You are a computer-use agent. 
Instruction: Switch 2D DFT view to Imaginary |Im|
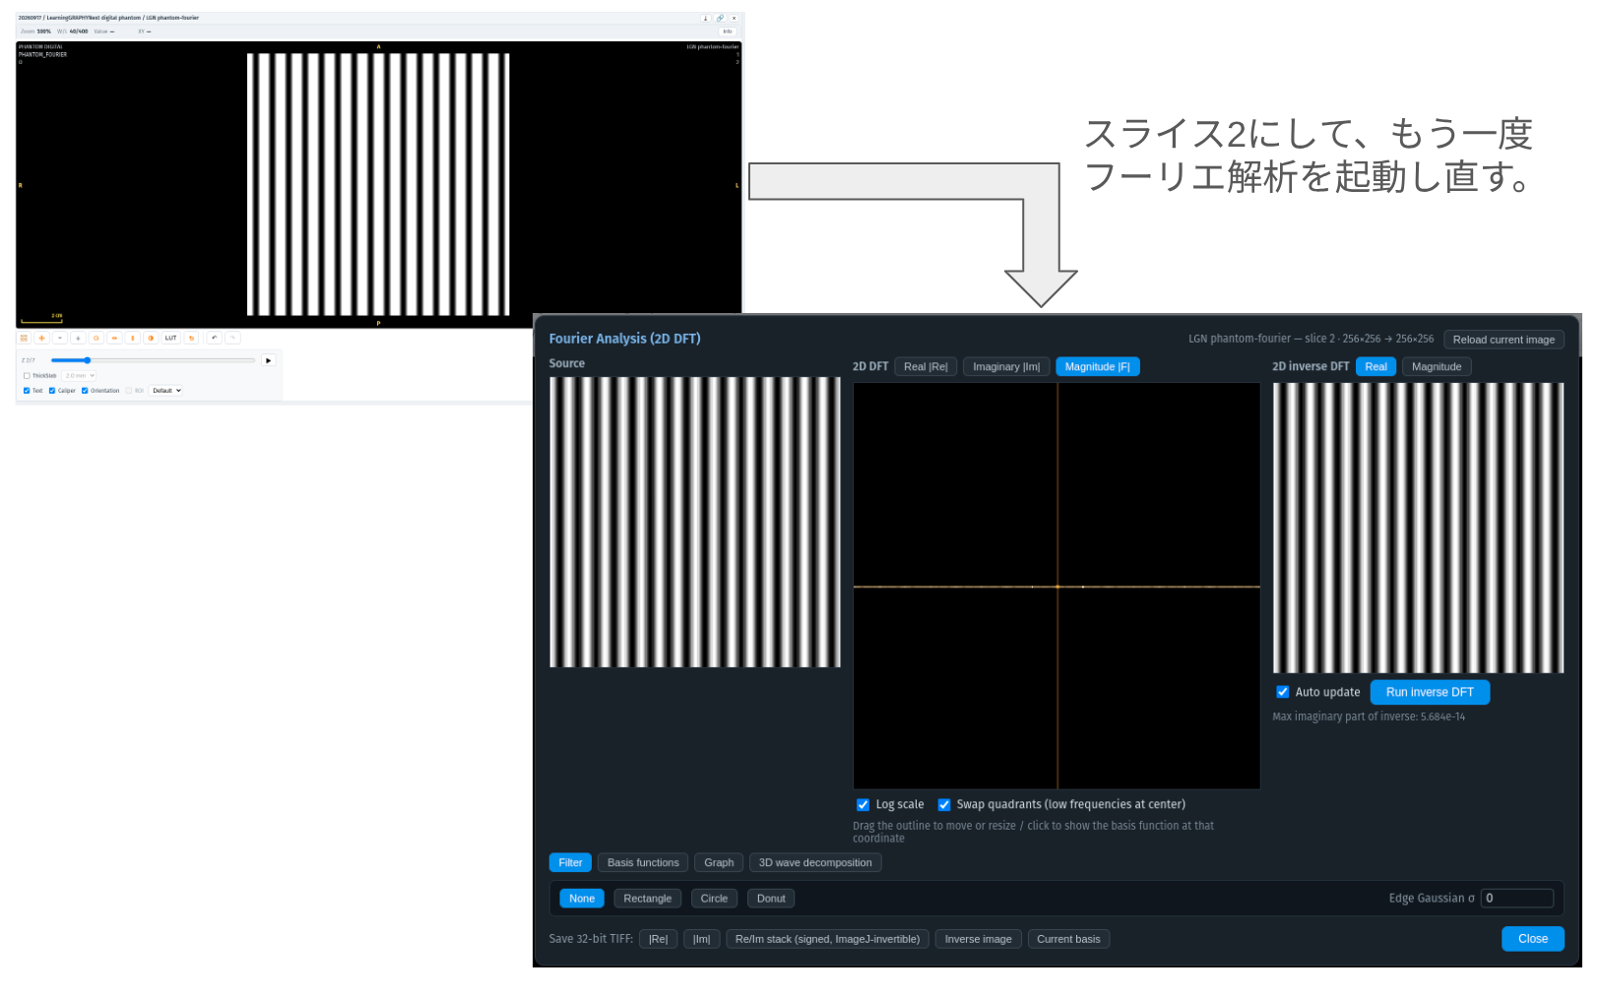click(x=1006, y=366)
